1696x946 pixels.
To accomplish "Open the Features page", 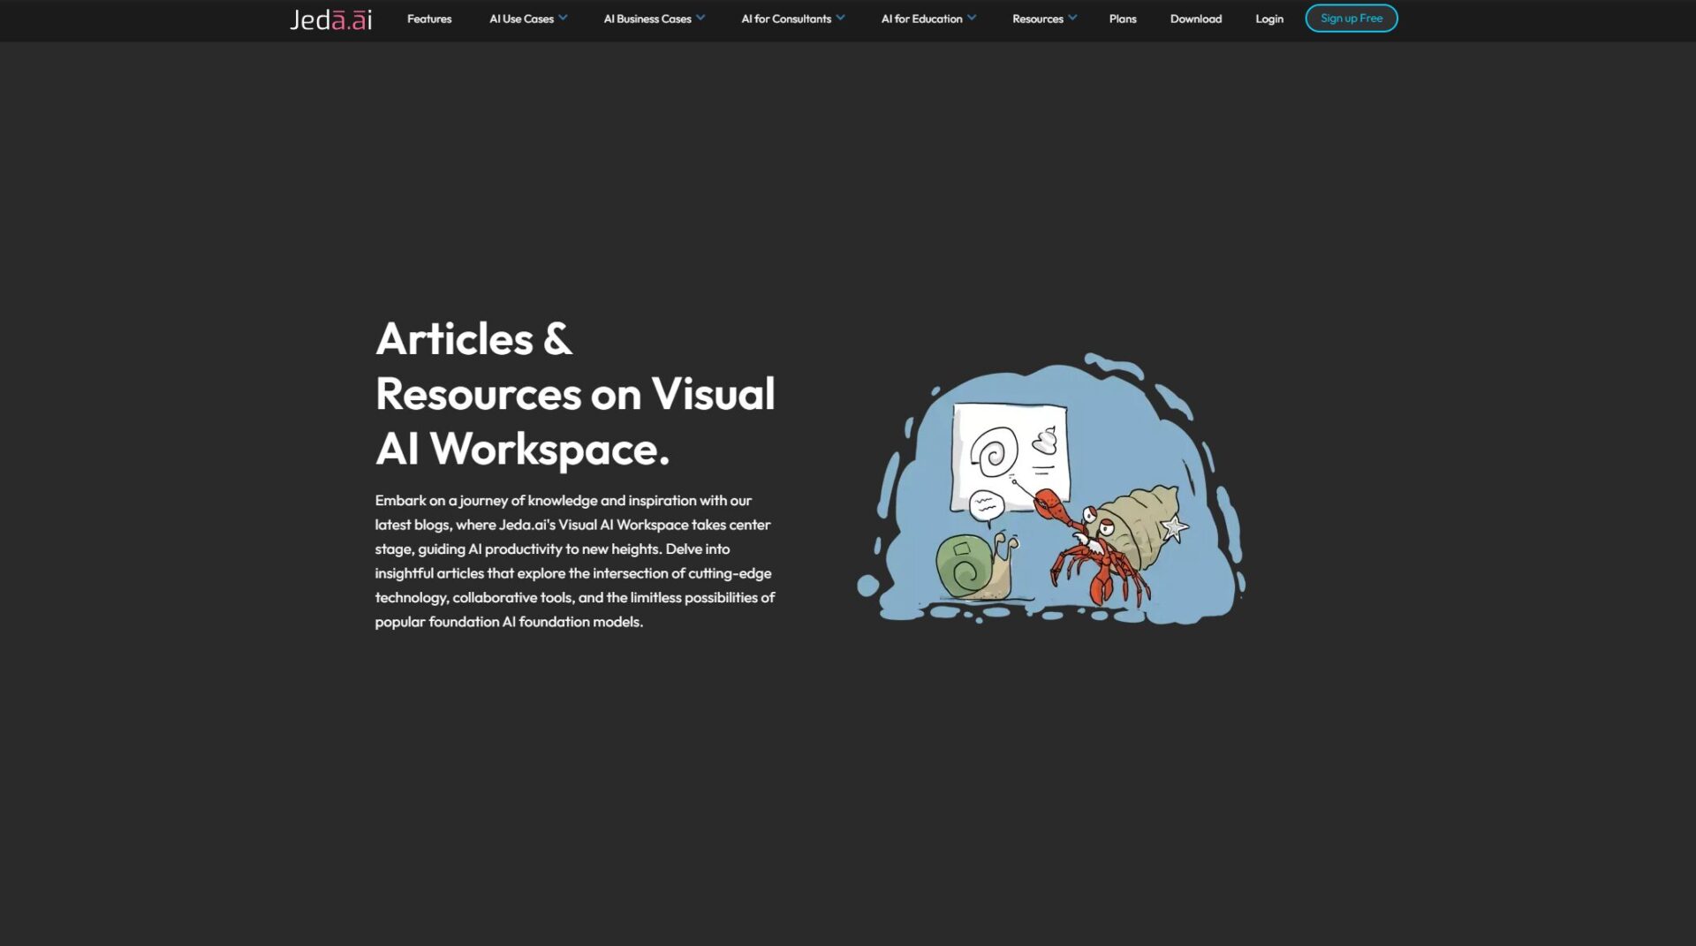I will coord(428,19).
